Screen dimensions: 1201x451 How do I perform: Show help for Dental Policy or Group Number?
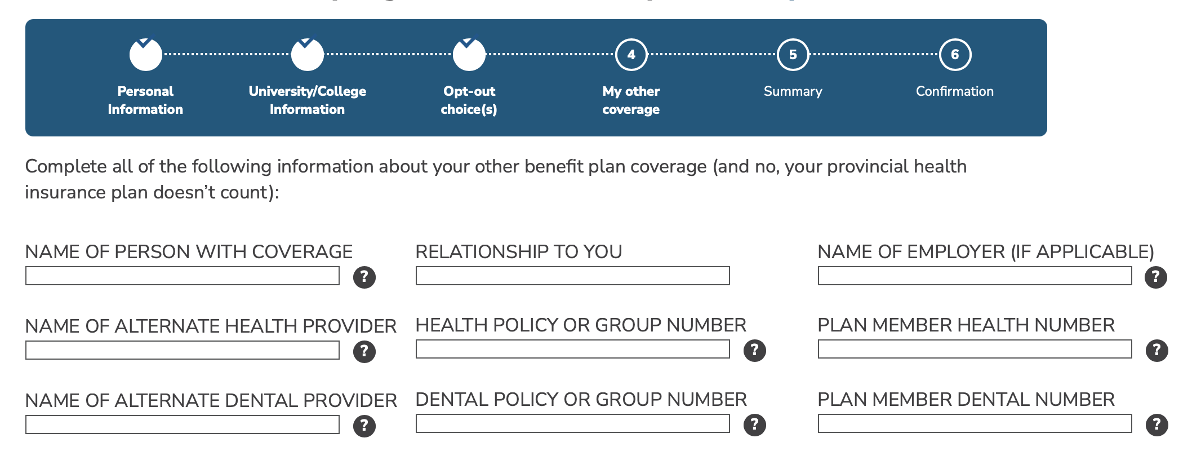point(755,425)
